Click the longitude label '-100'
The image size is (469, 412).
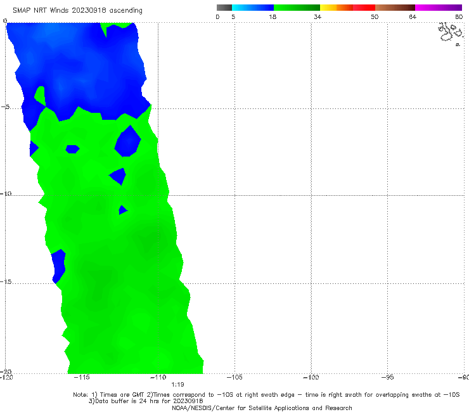[311, 377]
